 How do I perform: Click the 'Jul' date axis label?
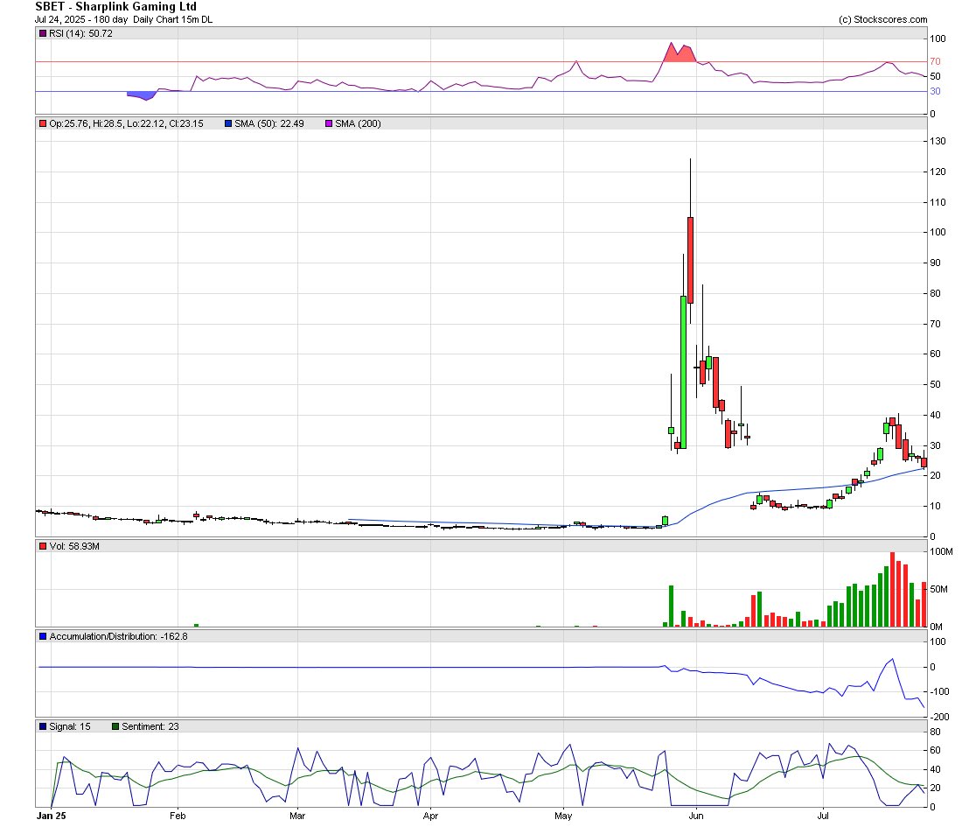823,816
